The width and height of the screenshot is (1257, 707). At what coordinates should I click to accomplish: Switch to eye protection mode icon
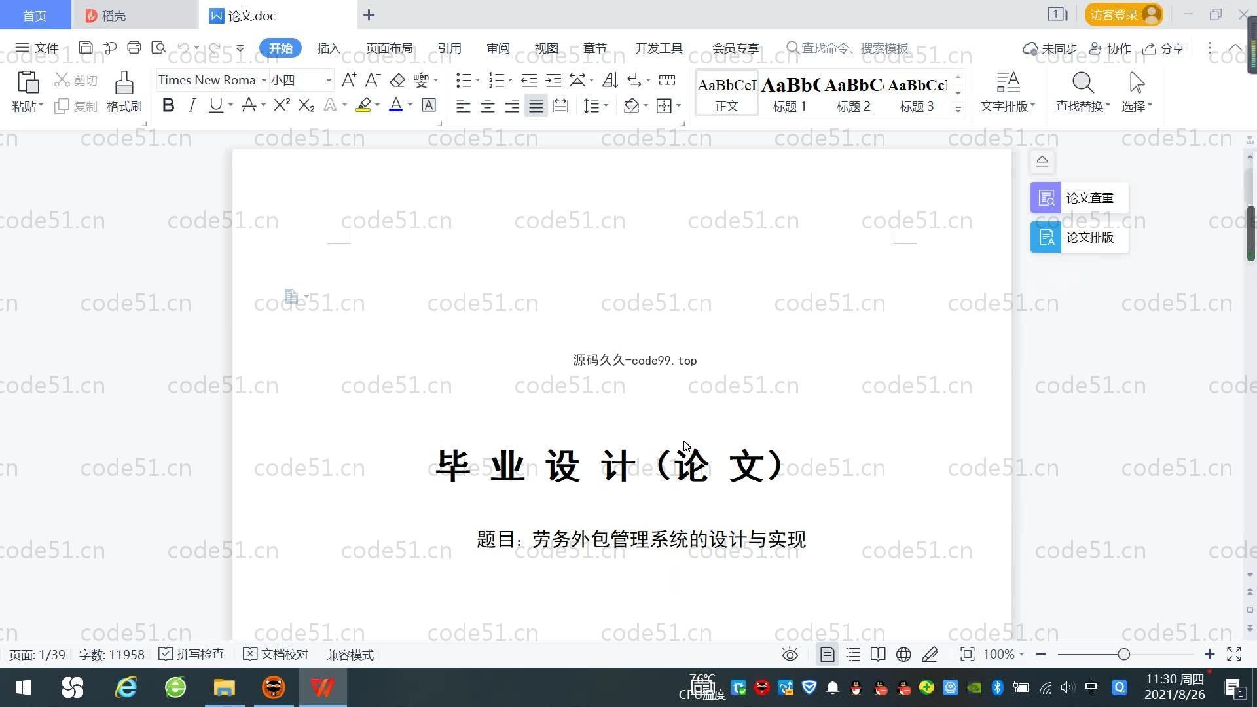790,655
